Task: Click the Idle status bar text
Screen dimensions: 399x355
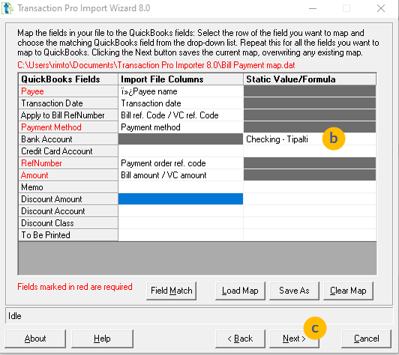Action: (15, 316)
